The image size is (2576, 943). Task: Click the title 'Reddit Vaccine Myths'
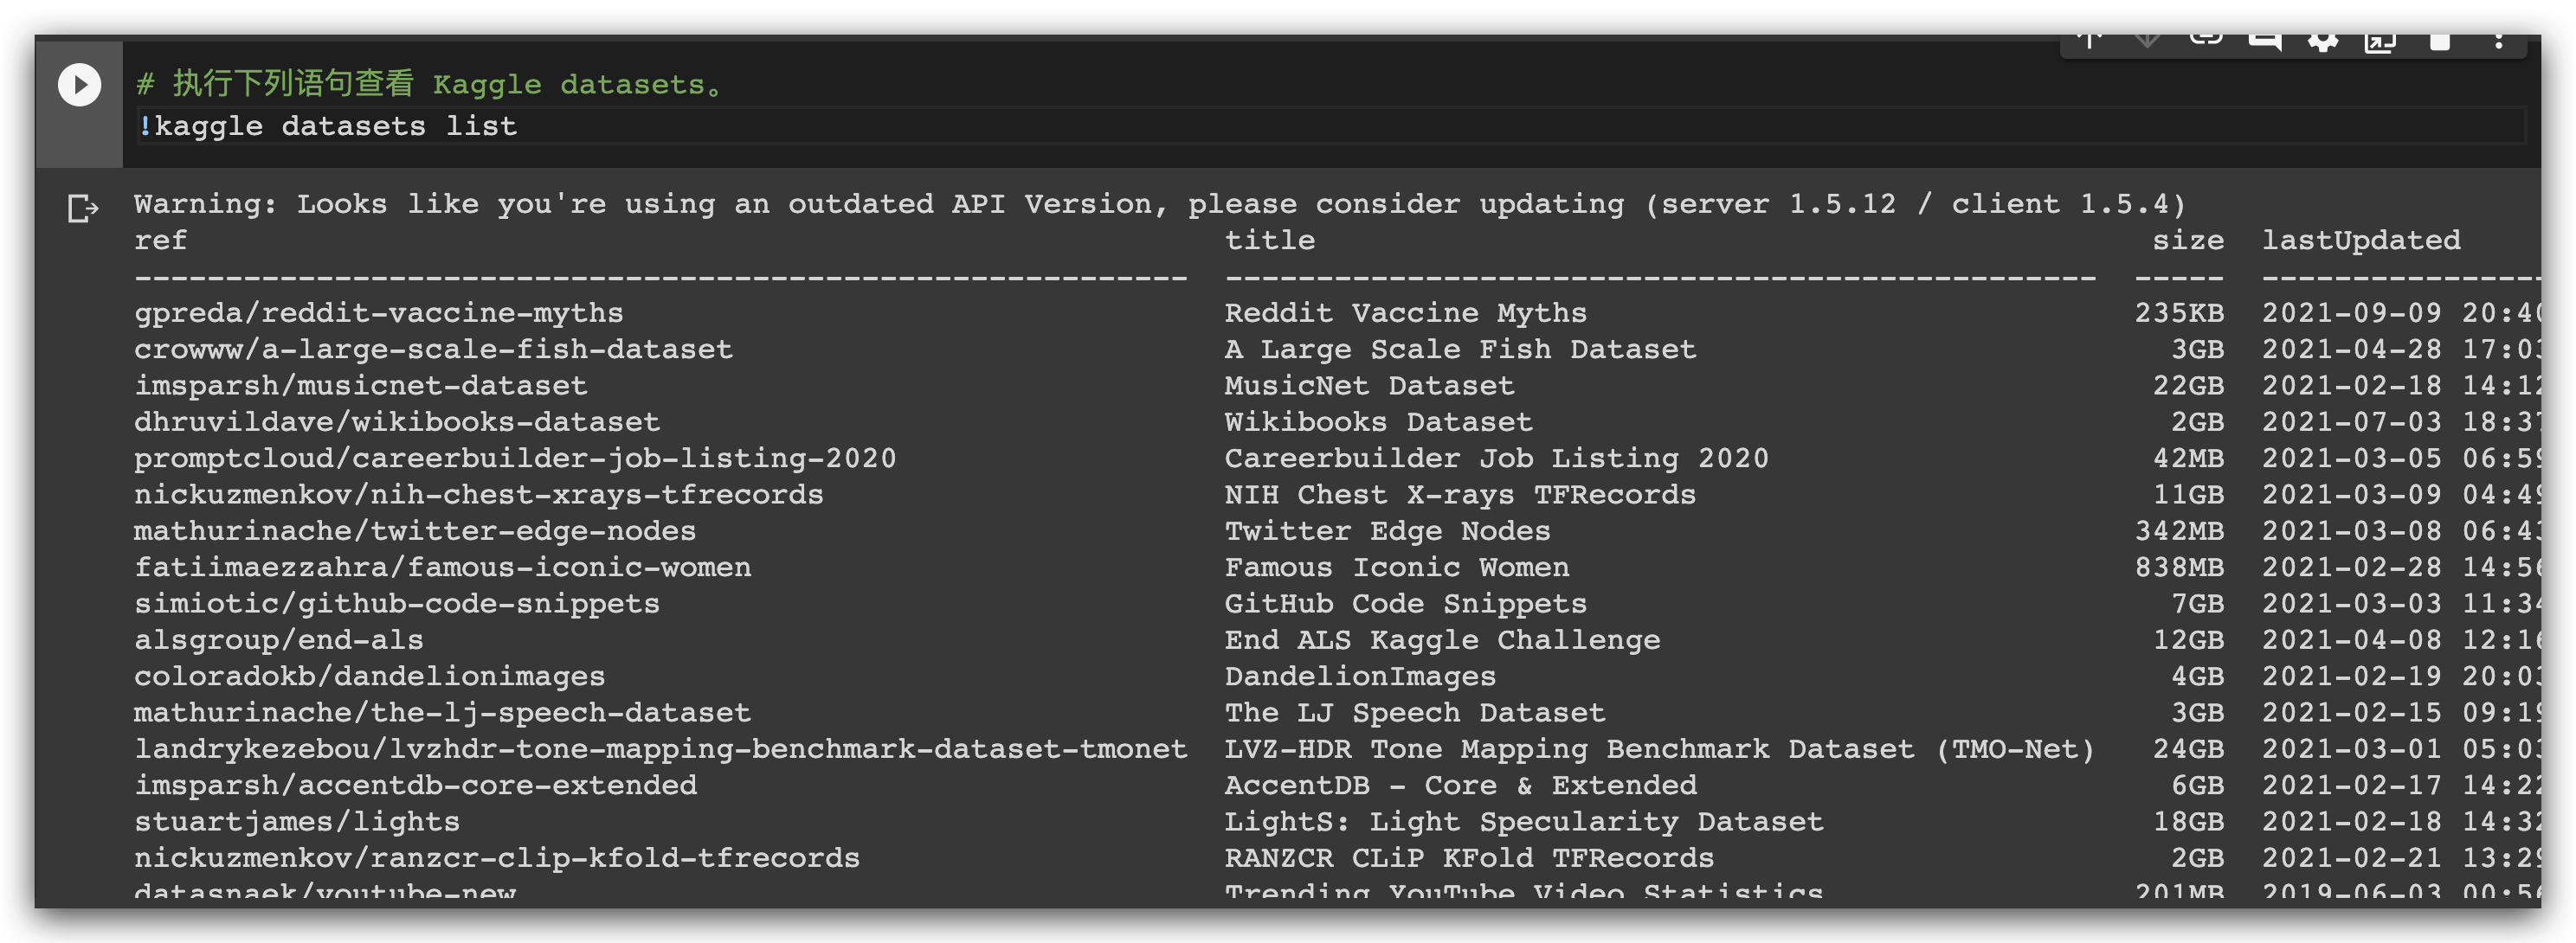[1406, 313]
